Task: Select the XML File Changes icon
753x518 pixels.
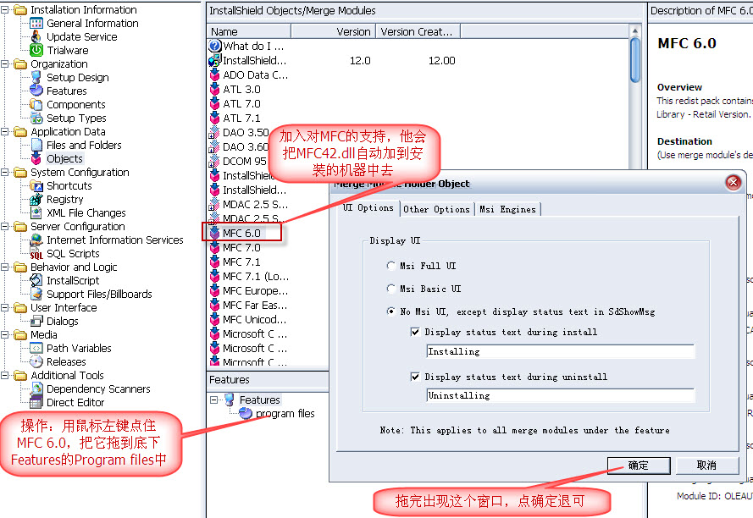Action: (x=36, y=212)
